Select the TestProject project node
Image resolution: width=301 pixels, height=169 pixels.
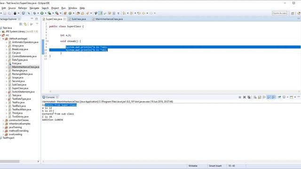[8, 138]
